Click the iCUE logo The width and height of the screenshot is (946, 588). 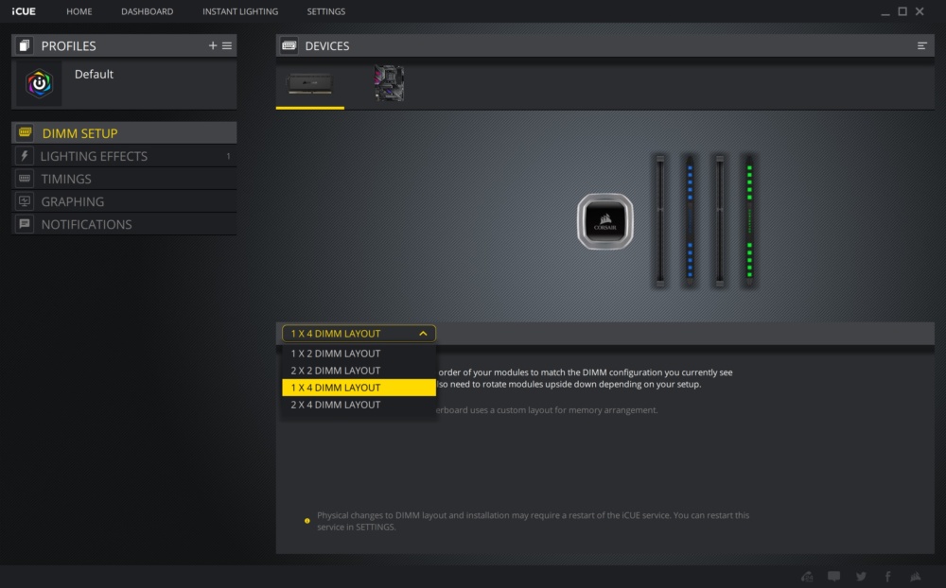pyautogui.click(x=24, y=11)
